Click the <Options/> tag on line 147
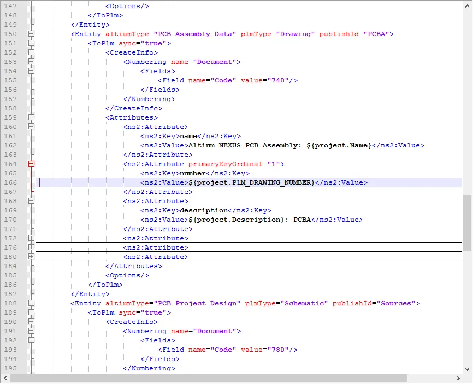Image resolution: width=473 pixels, height=384 pixels. 127,6
